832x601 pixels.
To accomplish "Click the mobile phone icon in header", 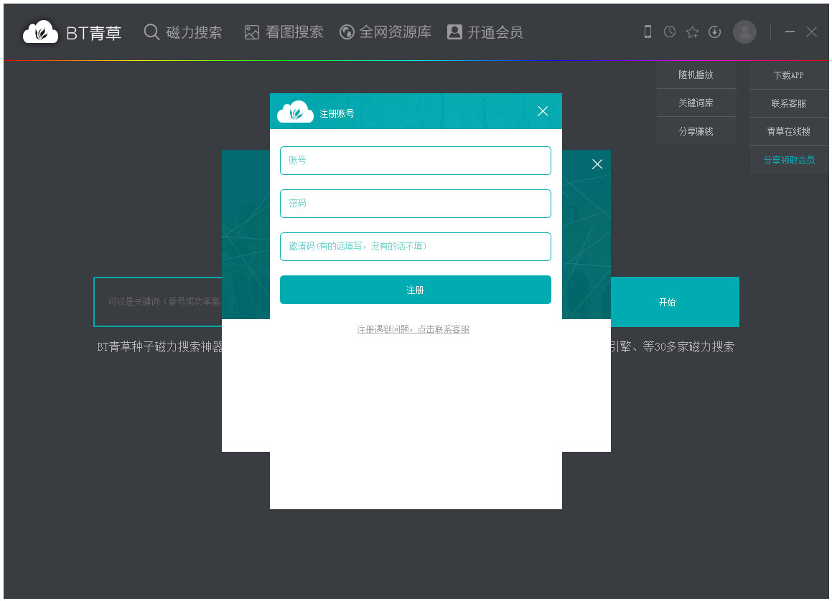I will tap(648, 32).
